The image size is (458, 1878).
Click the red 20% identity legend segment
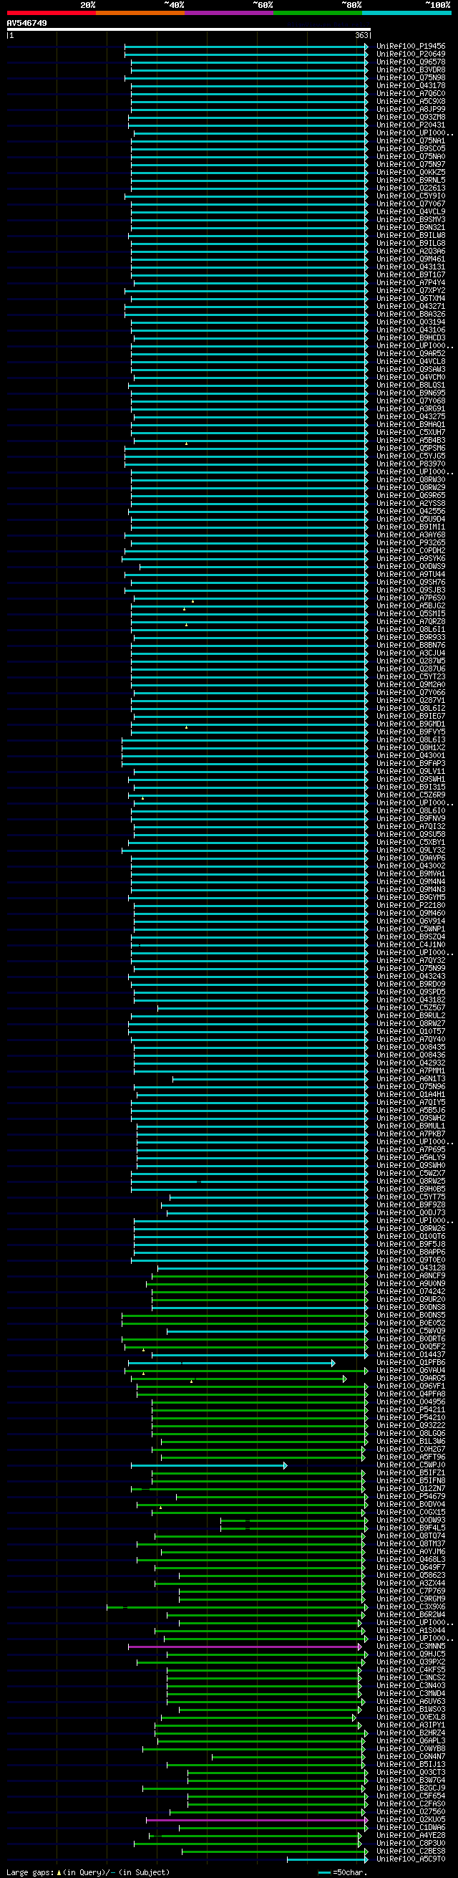(51, 12)
